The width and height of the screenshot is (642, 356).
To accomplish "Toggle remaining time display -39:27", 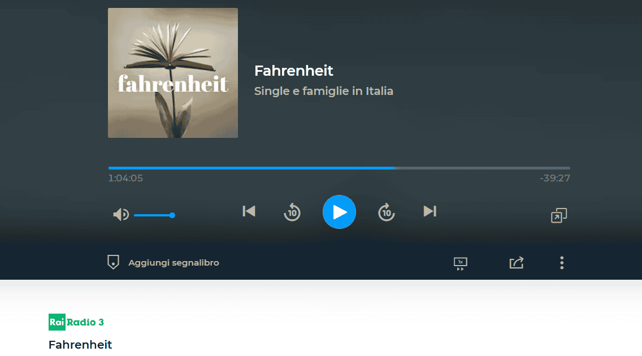I will [x=555, y=178].
